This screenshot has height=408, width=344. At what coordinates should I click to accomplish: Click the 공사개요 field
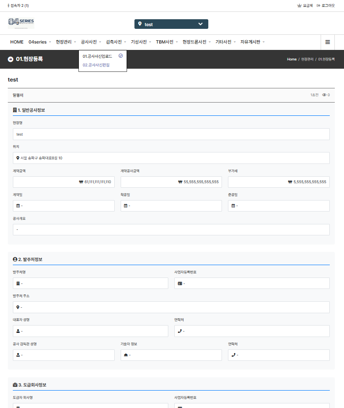(171, 230)
